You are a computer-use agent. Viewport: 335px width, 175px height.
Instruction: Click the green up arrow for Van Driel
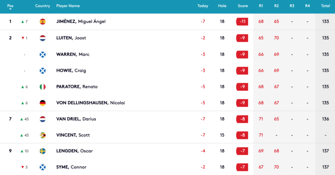click(x=22, y=119)
